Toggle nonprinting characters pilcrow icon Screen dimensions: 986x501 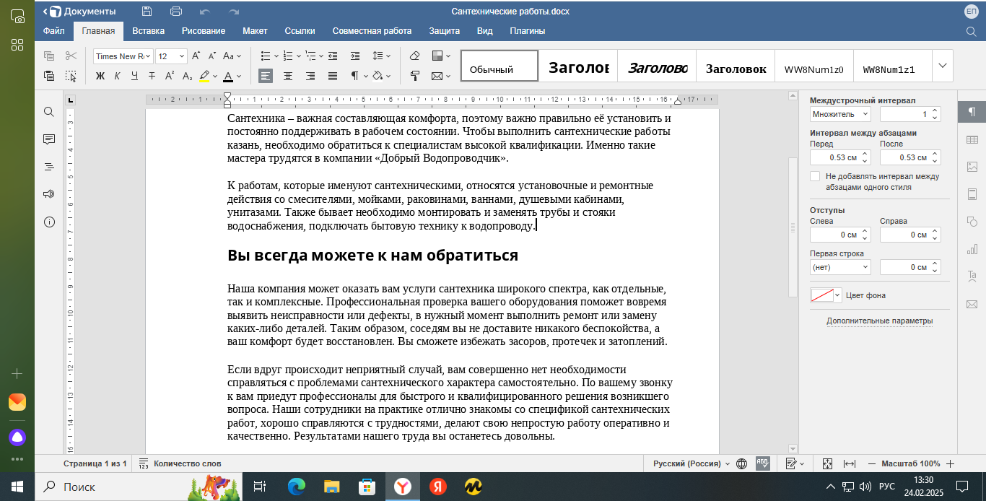tap(354, 76)
